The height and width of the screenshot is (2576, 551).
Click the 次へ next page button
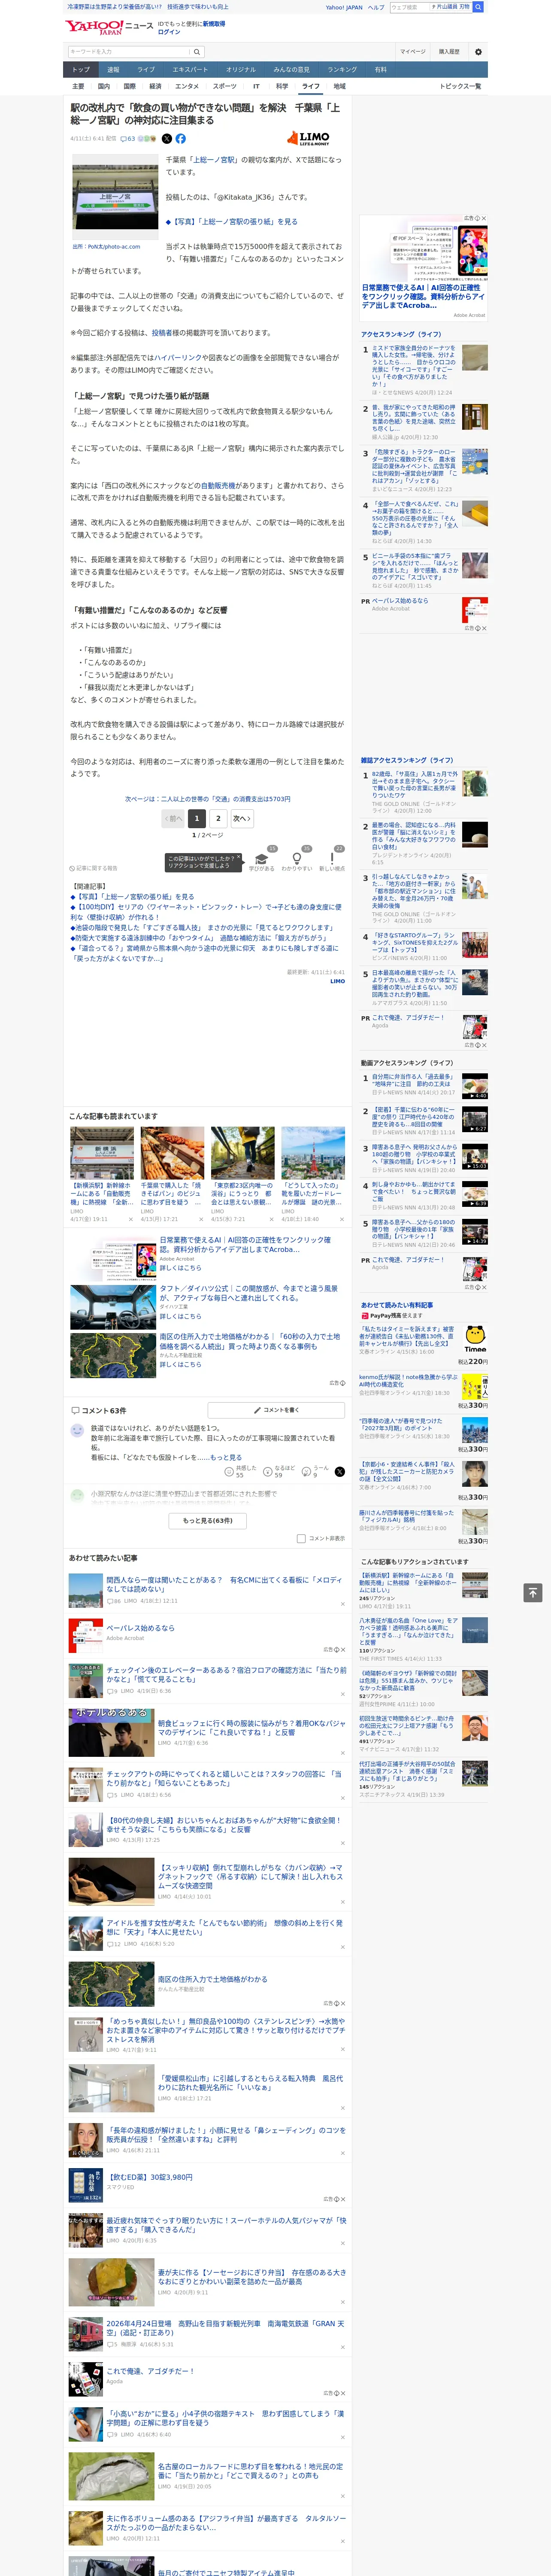[x=242, y=818]
